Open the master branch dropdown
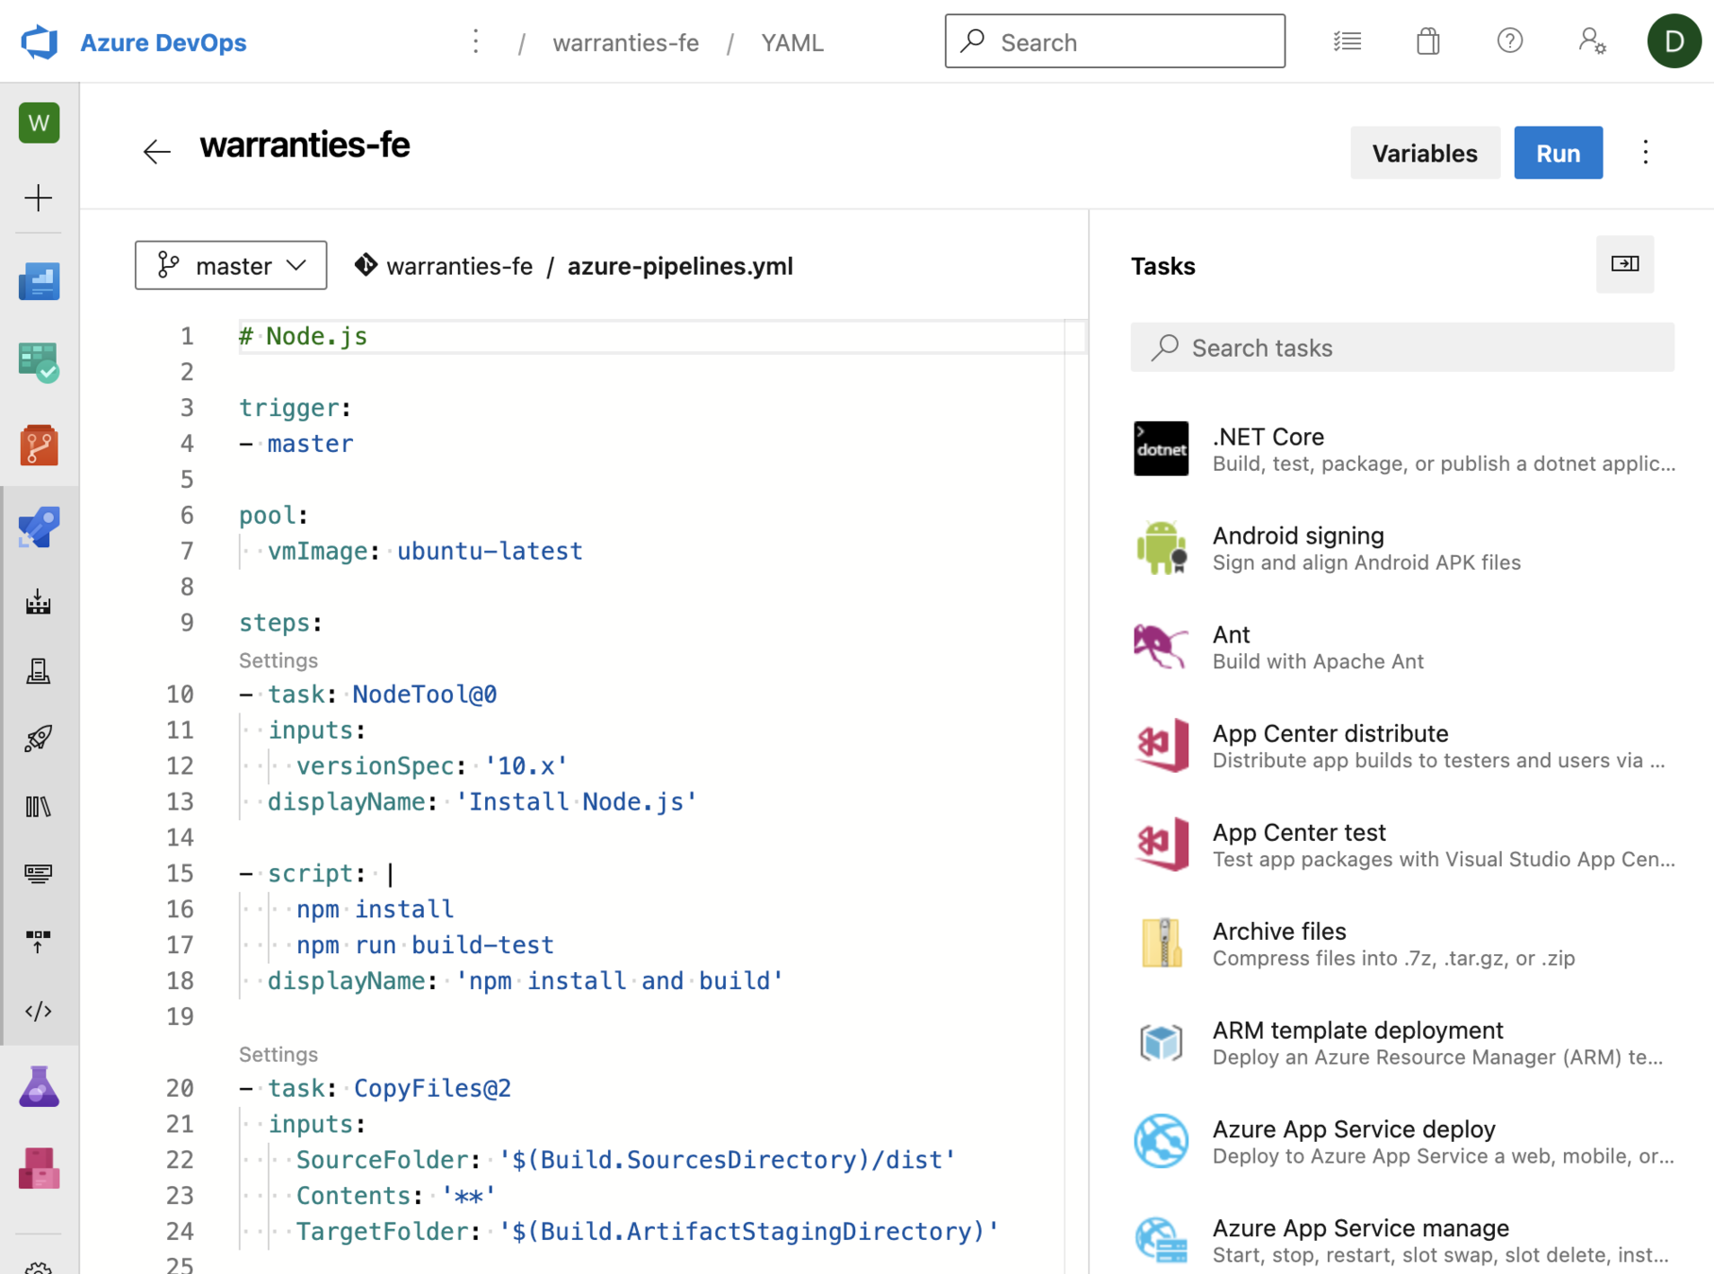The image size is (1714, 1274). (231, 265)
